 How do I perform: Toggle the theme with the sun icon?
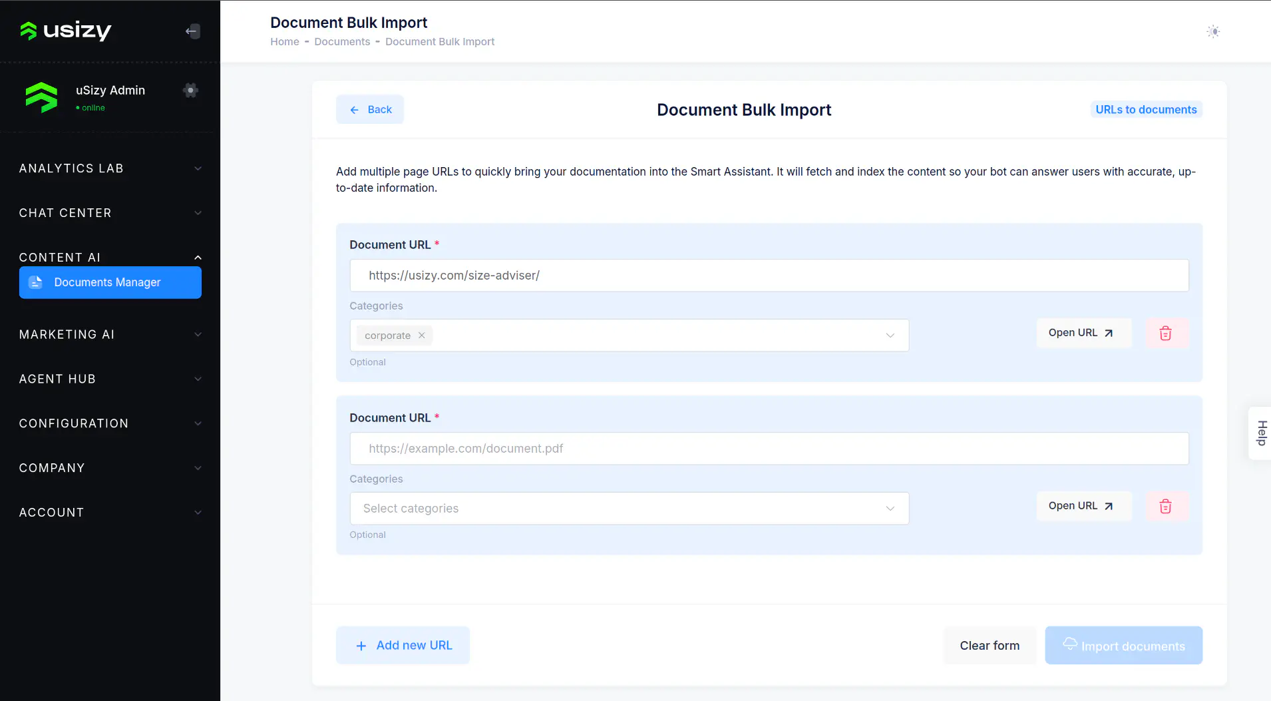tap(1213, 31)
